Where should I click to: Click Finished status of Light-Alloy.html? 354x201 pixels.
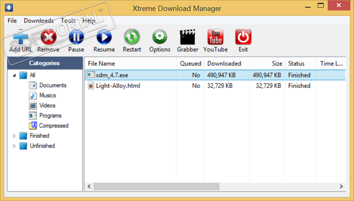(x=299, y=86)
